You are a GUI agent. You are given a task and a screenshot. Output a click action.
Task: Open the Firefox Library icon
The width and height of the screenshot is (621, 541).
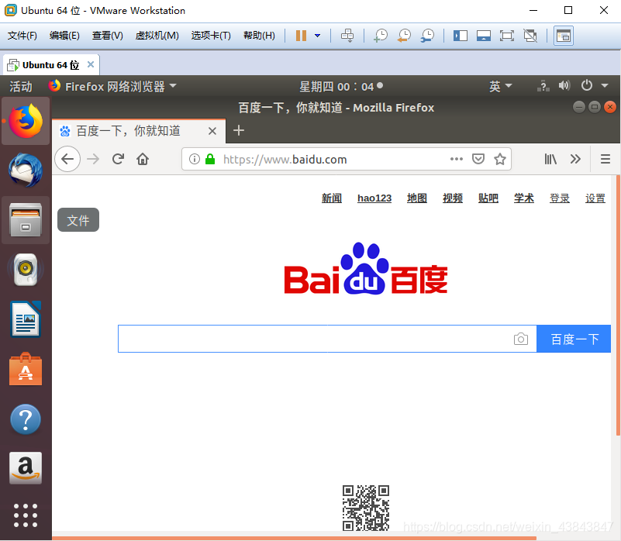(550, 159)
